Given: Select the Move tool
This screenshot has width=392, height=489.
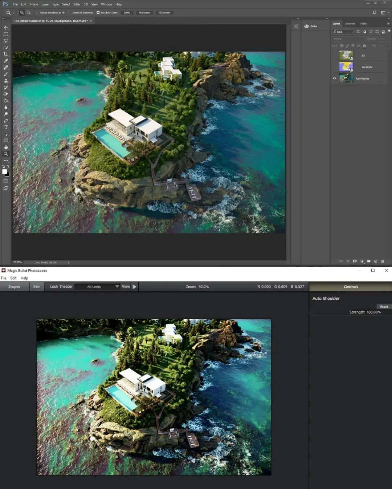Looking at the screenshot, I should 5,27.
